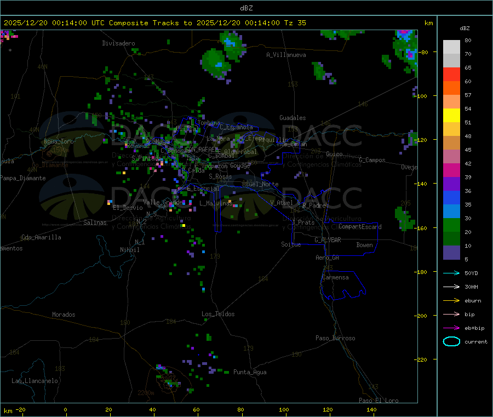
Task: Click the 'S_Rosas' map label
Action: coord(220,176)
